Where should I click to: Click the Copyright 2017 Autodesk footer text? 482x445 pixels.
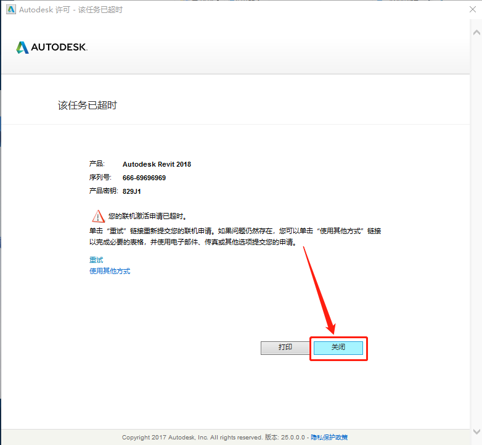tap(192, 438)
